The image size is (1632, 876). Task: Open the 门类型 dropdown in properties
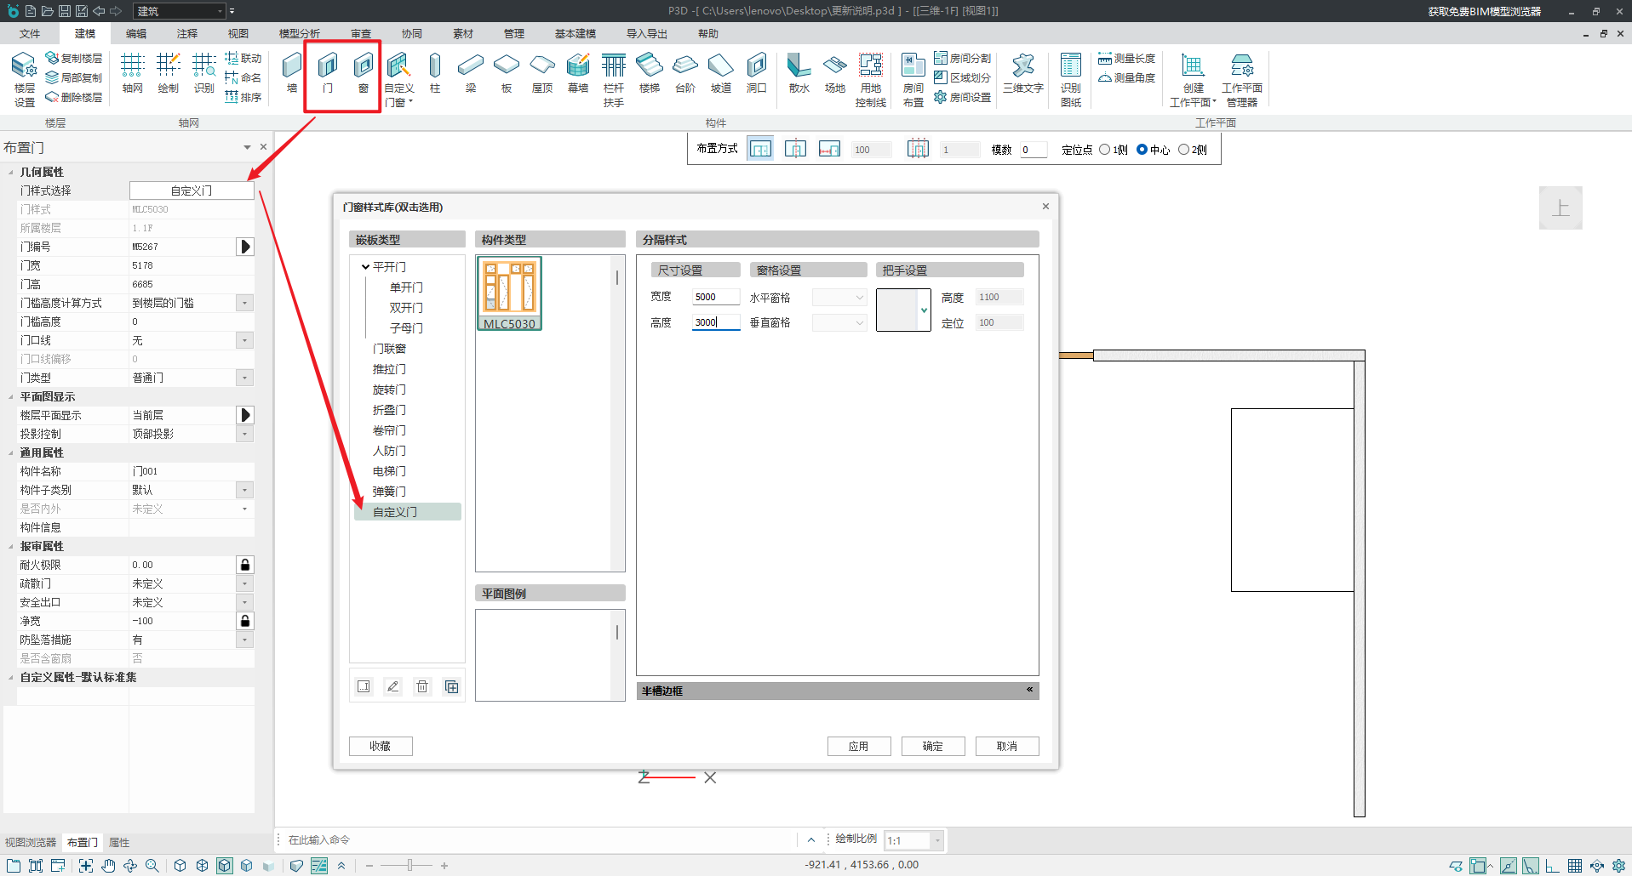244,378
